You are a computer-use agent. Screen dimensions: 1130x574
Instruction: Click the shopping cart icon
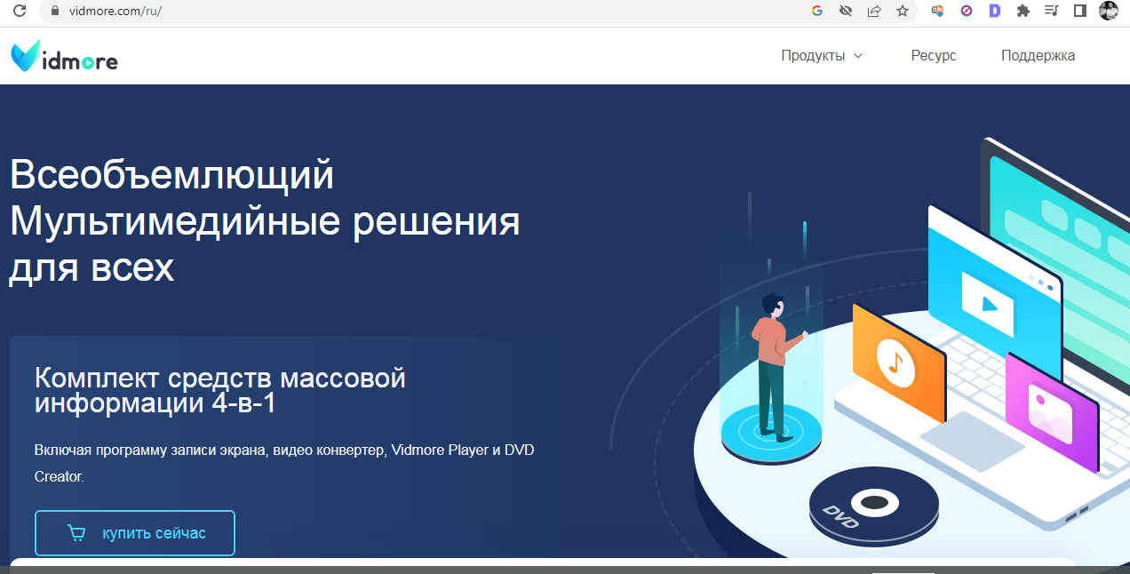tap(77, 533)
